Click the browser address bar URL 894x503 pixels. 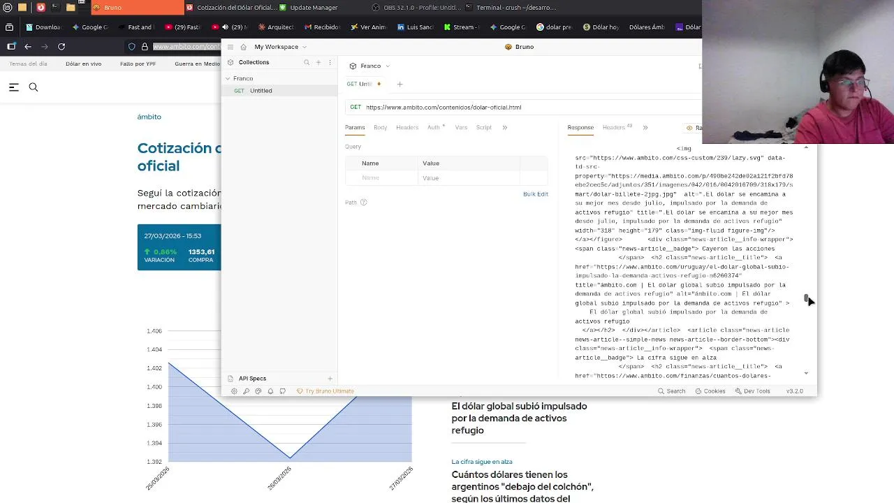pos(186,47)
